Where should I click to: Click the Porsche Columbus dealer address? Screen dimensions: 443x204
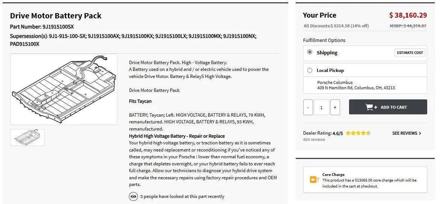[x=356, y=85]
